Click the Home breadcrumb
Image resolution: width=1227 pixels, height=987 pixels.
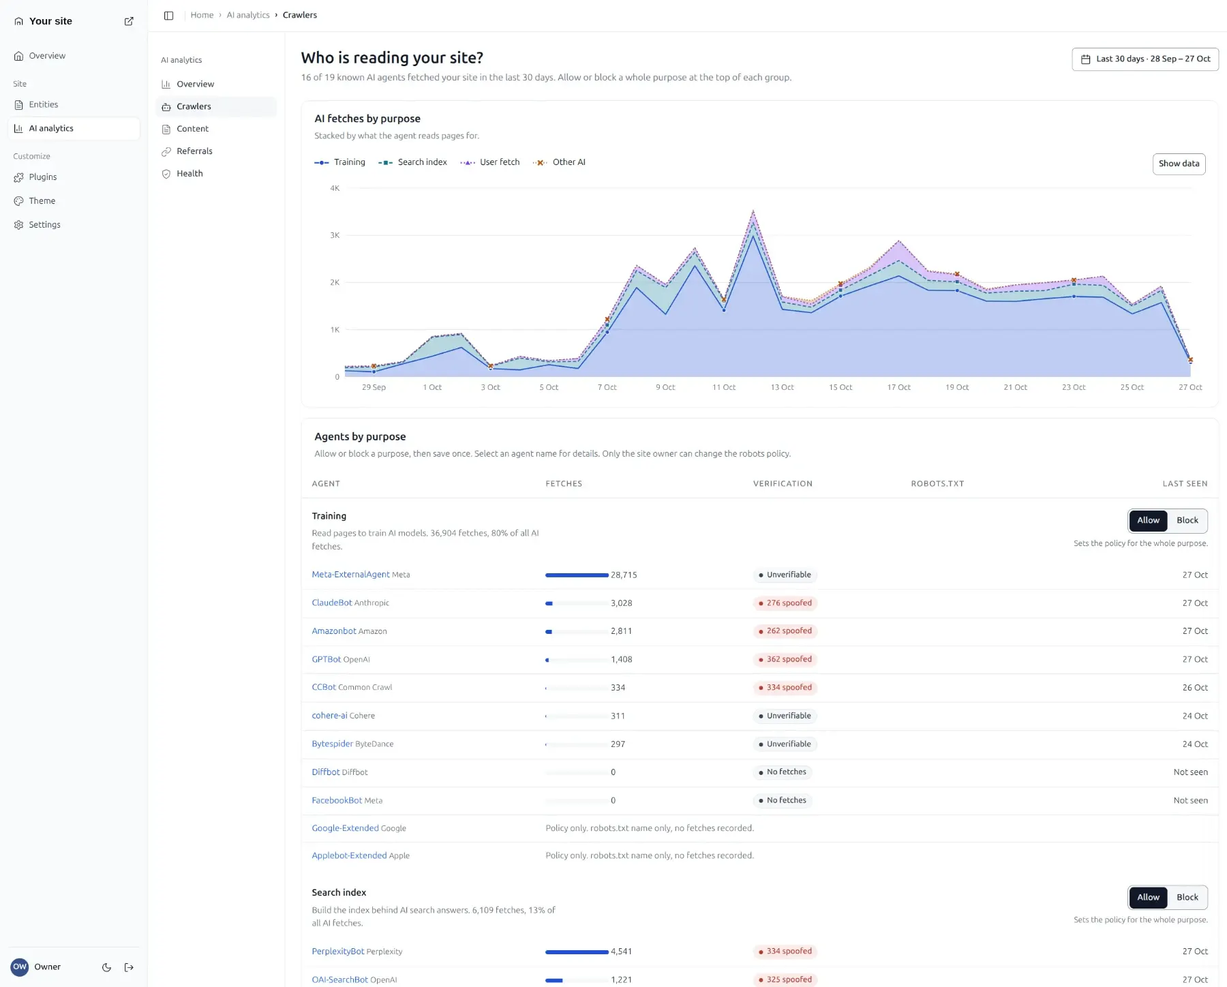click(x=202, y=15)
